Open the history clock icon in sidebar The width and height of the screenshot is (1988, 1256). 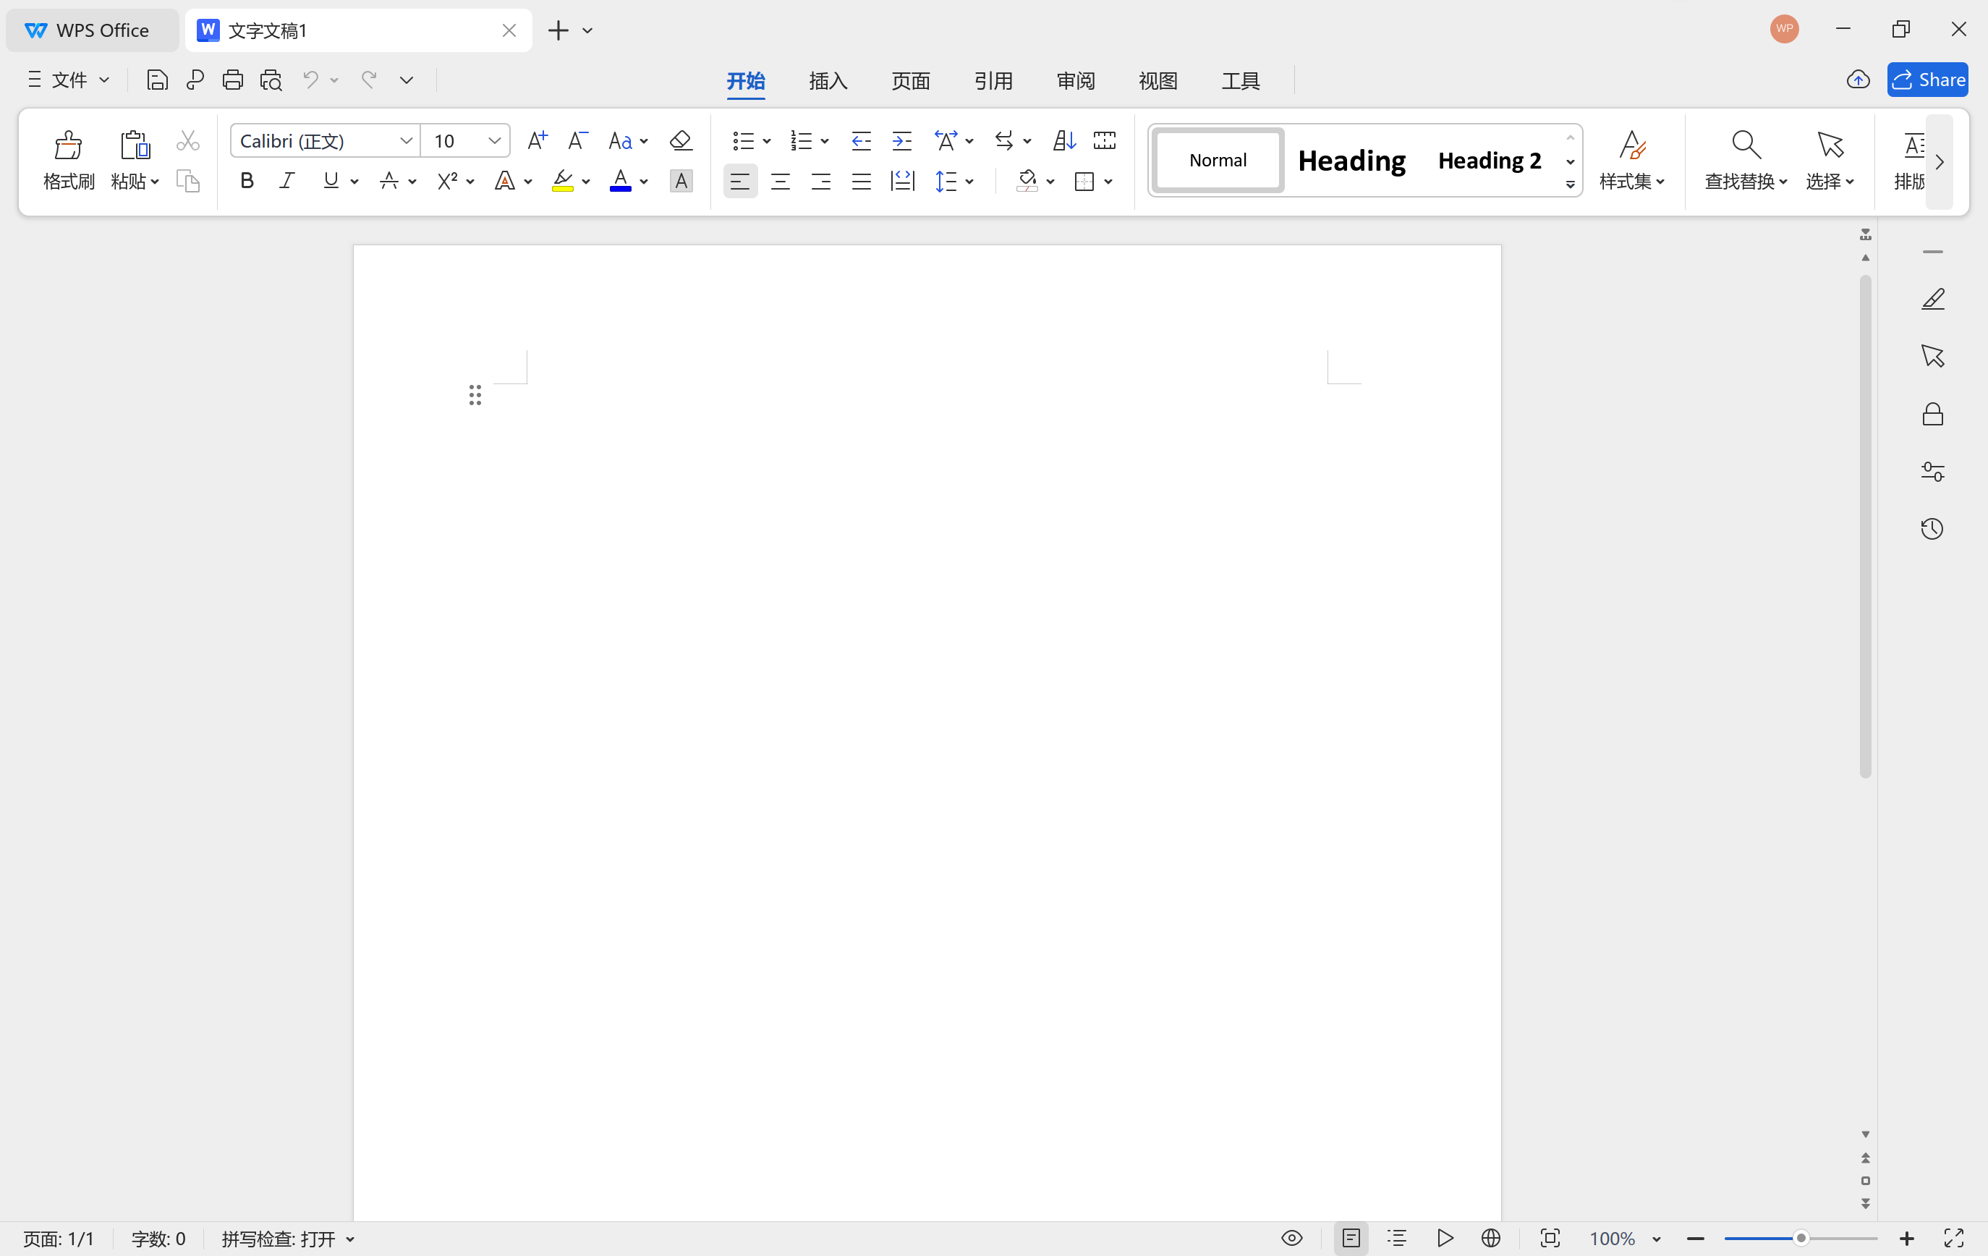[1932, 528]
